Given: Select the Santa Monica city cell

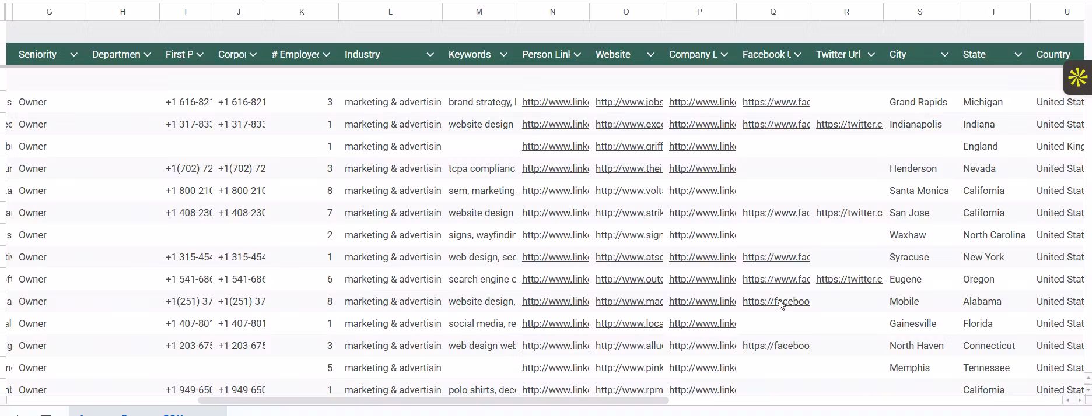Looking at the screenshot, I should tap(920, 191).
